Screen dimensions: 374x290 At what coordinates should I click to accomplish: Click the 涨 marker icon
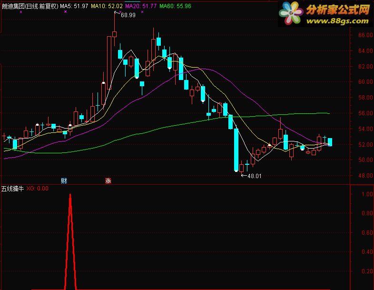(108, 180)
